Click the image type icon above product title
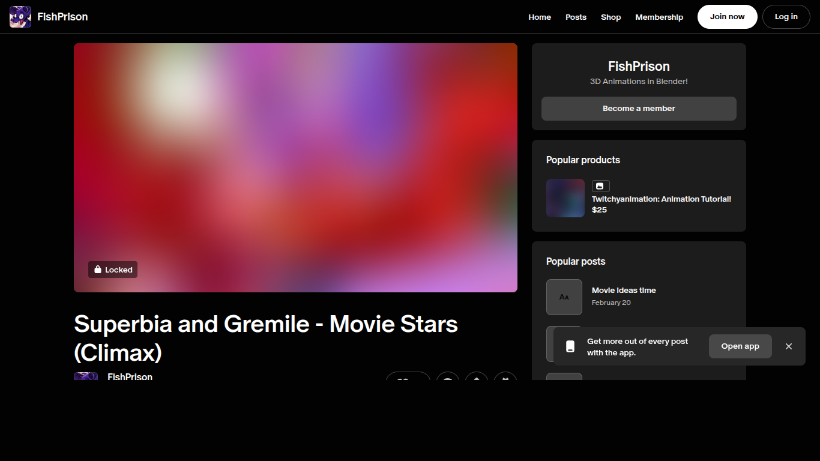Image resolution: width=820 pixels, height=461 pixels. point(600,186)
